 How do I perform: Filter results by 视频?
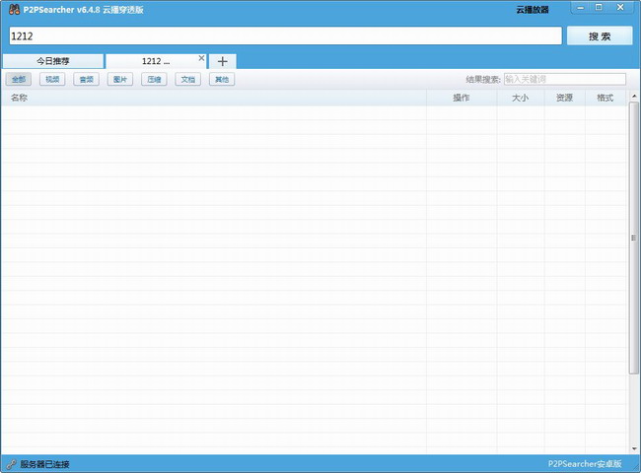[x=52, y=79]
